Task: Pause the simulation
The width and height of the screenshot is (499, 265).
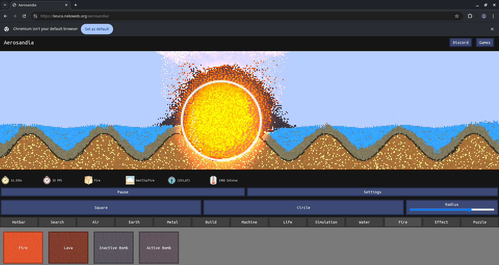Action: [x=123, y=192]
